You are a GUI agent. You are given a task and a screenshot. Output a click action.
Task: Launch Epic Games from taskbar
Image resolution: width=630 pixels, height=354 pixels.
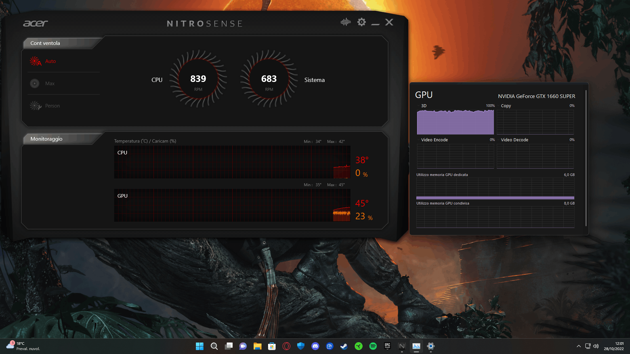click(388, 346)
